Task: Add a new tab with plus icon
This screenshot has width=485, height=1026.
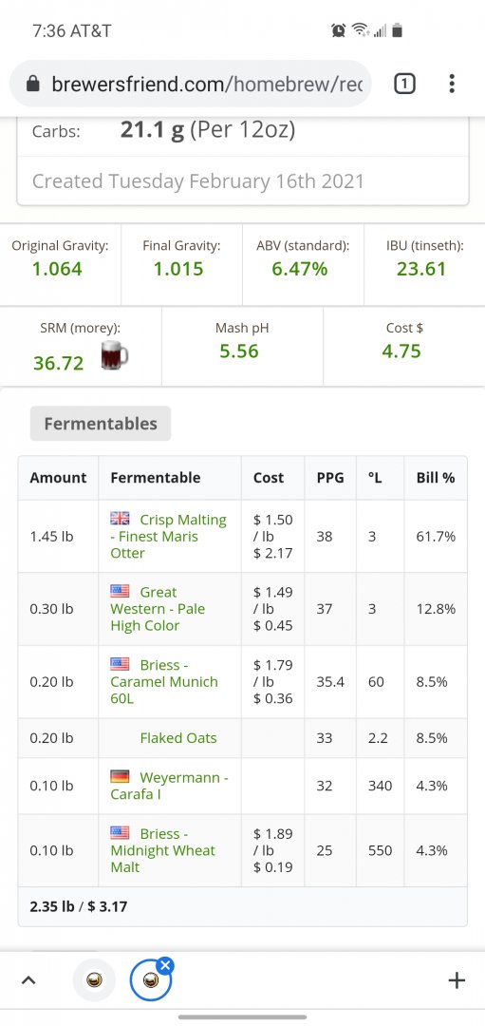Action: tap(457, 979)
